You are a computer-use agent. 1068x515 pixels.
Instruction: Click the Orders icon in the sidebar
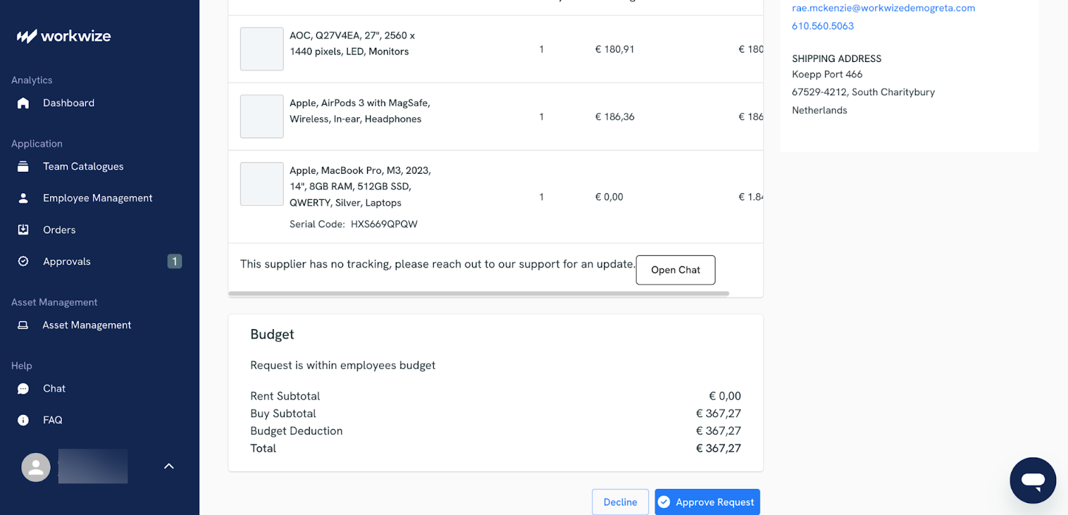(x=23, y=230)
